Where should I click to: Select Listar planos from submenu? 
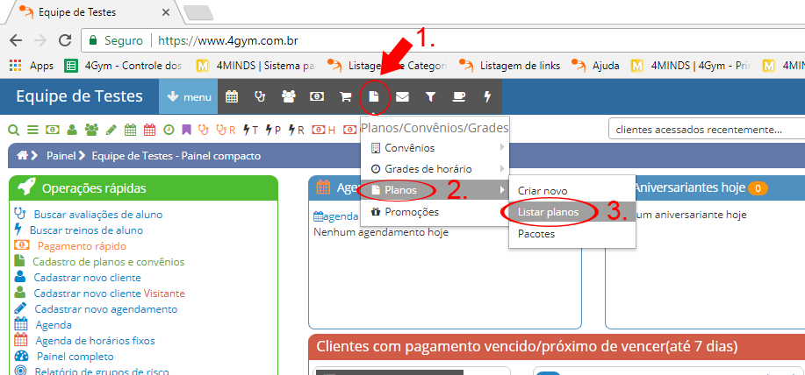(547, 212)
